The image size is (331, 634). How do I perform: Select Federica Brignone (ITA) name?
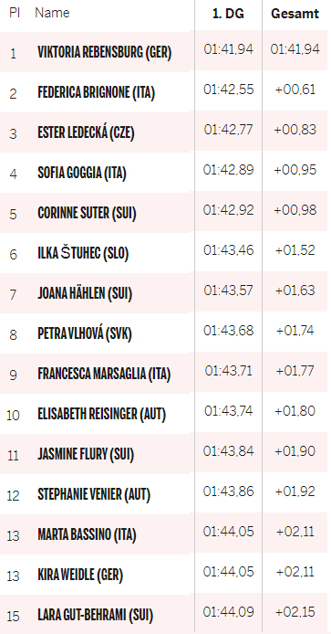click(96, 93)
